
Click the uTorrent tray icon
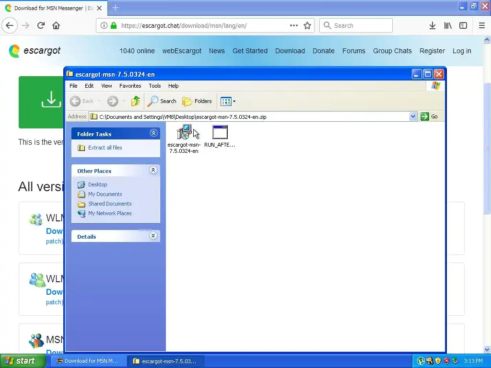[x=421, y=361]
